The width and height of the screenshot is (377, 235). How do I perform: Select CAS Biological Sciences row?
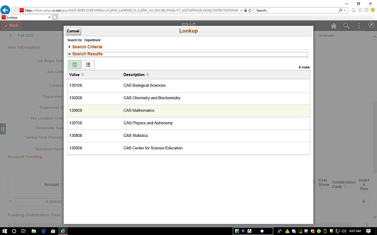coord(188,86)
